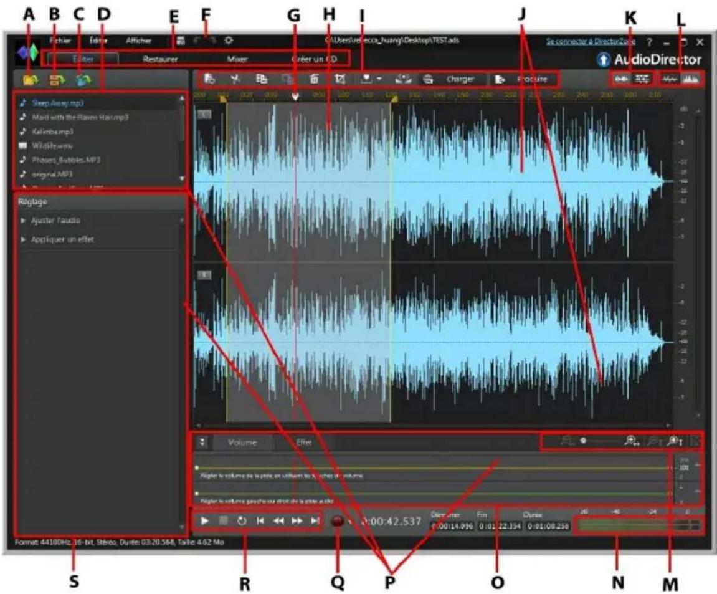Click the vertical zoom-in magnifier icon
717x594 pixels.
coord(675,441)
